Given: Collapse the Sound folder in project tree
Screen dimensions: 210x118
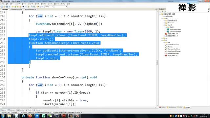Looking at the screenshot, I should pyautogui.click(x=164, y=25).
